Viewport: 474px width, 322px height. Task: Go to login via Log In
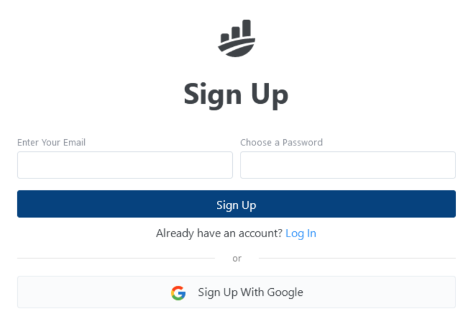301,233
